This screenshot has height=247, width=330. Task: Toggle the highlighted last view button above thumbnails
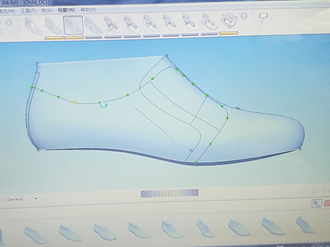point(317,204)
